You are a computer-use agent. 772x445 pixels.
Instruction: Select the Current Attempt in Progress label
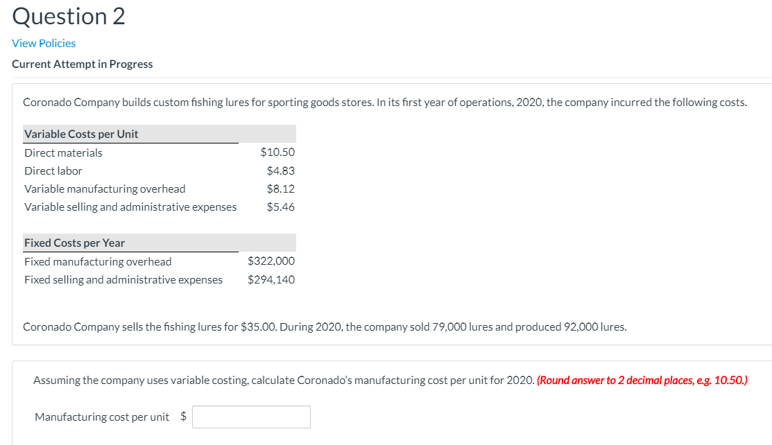pyautogui.click(x=82, y=64)
